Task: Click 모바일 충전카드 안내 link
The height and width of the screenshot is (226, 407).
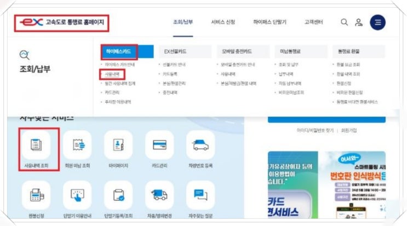Action: [238, 65]
